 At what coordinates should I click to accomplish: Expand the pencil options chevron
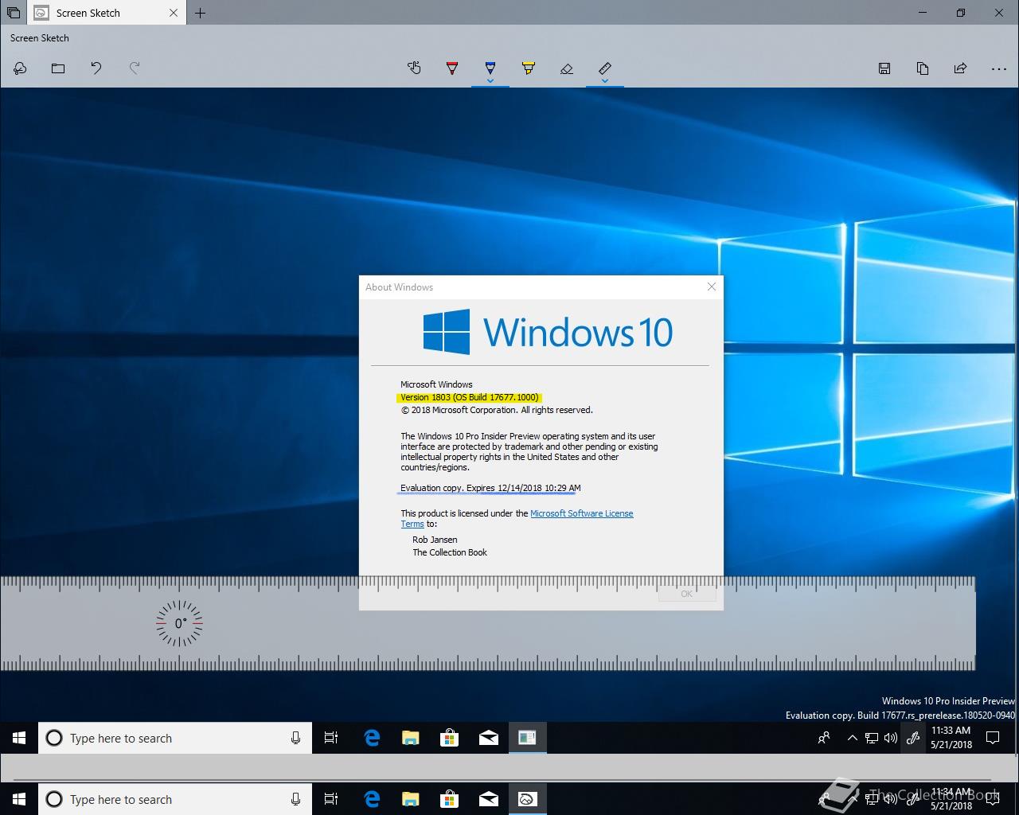tap(490, 80)
